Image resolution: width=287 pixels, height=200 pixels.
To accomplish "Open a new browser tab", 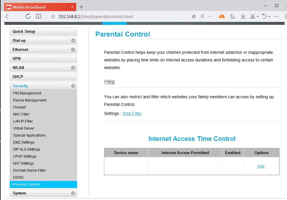I will coord(81,7).
